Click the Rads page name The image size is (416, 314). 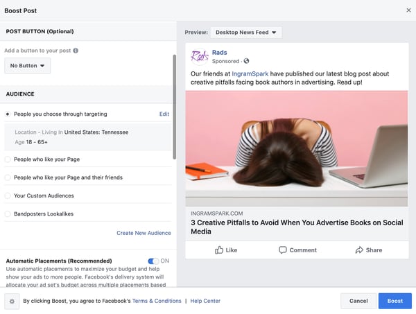coord(219,52)
